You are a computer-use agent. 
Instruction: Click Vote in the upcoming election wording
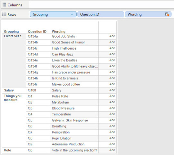pos(74,150)
